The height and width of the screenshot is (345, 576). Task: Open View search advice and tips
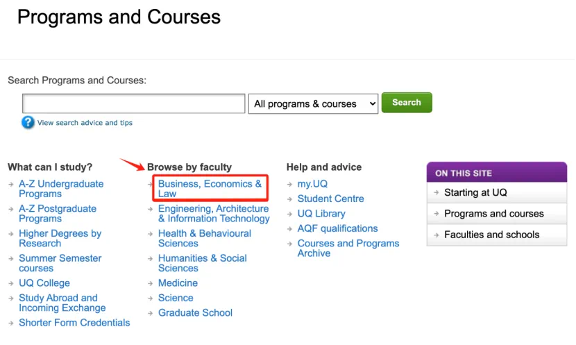coord(85,123)
